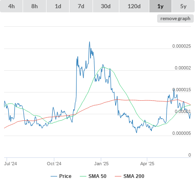
Task: Choose the 1d timeframe tab
Action: pos(58,6)
